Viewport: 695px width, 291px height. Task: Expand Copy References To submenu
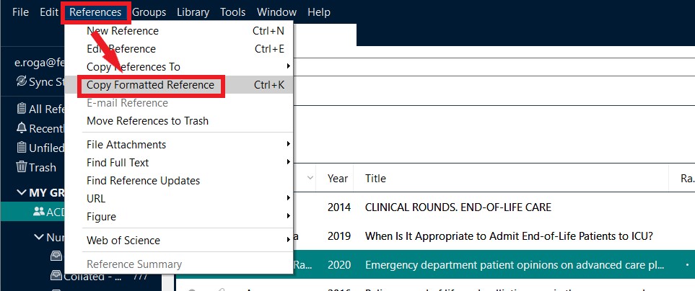179,67
